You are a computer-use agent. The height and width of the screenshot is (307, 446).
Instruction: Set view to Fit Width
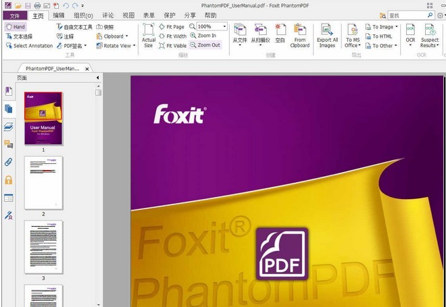click(x=172, y=36)
